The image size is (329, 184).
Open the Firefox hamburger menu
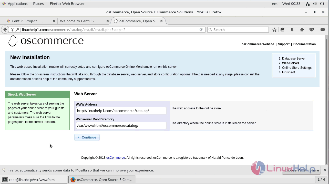tap(323, 30)
